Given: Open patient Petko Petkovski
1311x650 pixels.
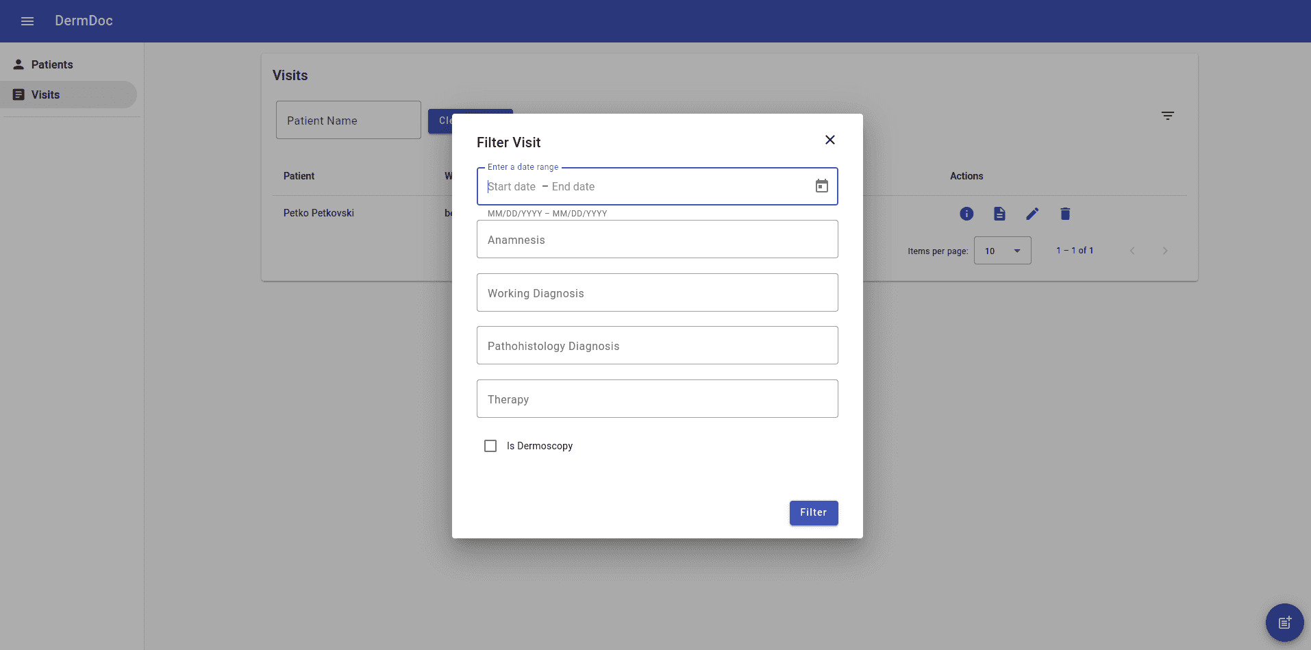Looking at the screenshot, I should [319, 213].
